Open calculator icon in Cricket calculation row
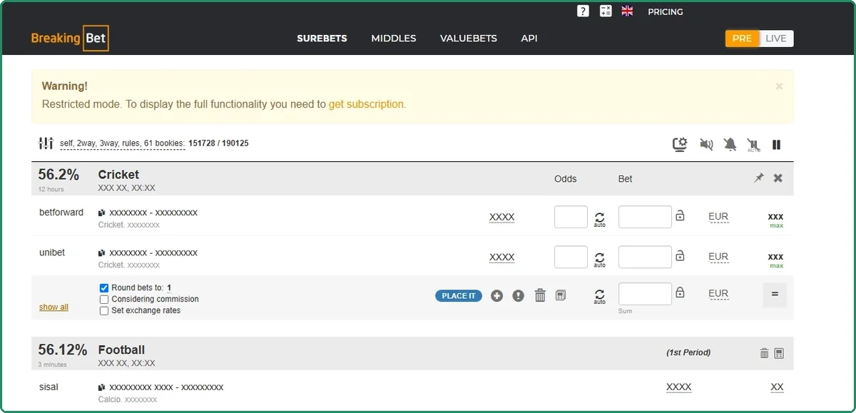The width and height of the screenshot is (856, 413). [561, 295]
